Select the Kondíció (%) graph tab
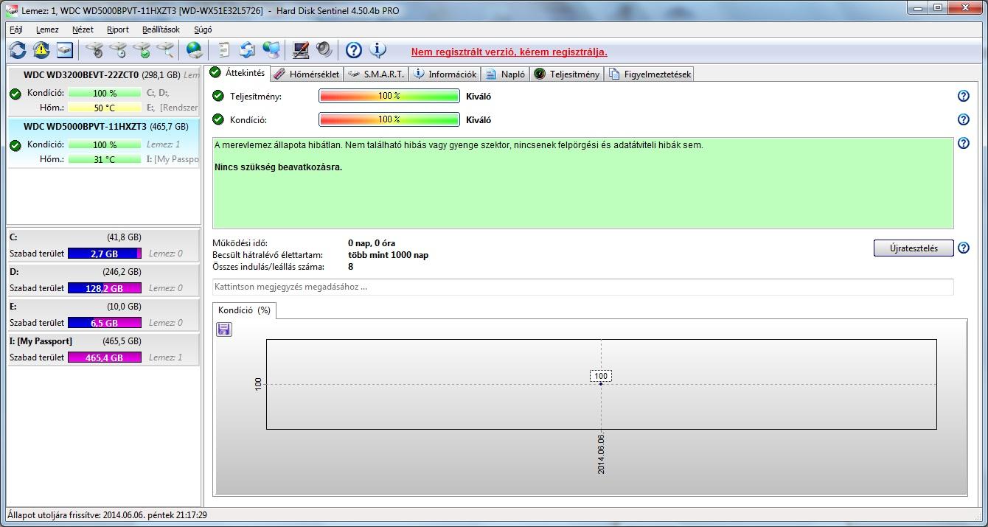 click(244, 310)
